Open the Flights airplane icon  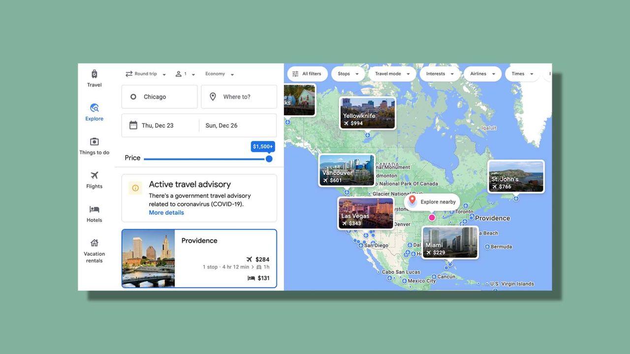point(94,176)
